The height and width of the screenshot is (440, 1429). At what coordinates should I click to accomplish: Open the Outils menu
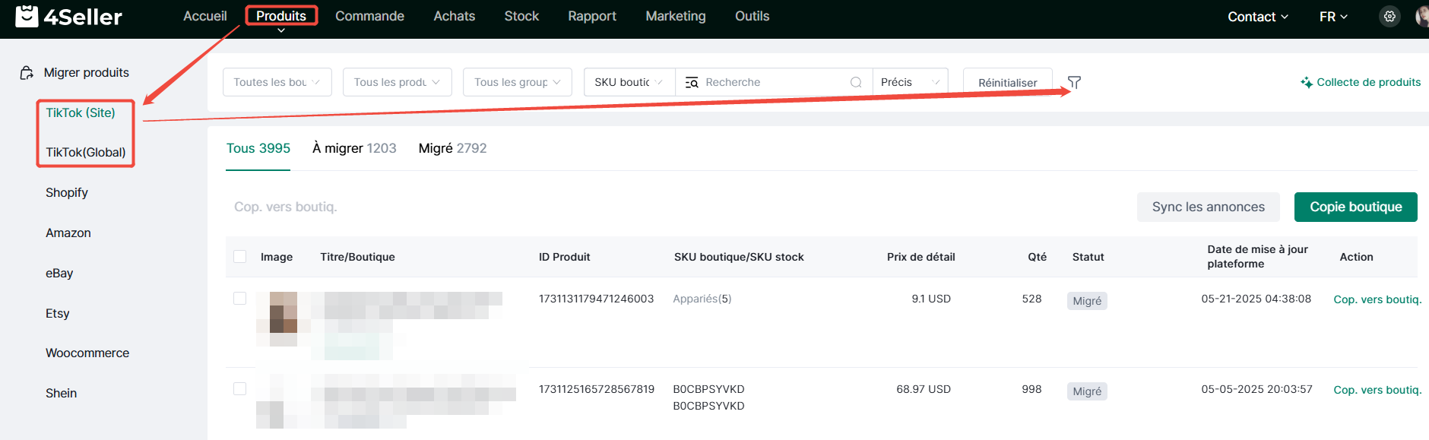pos(753,16)
